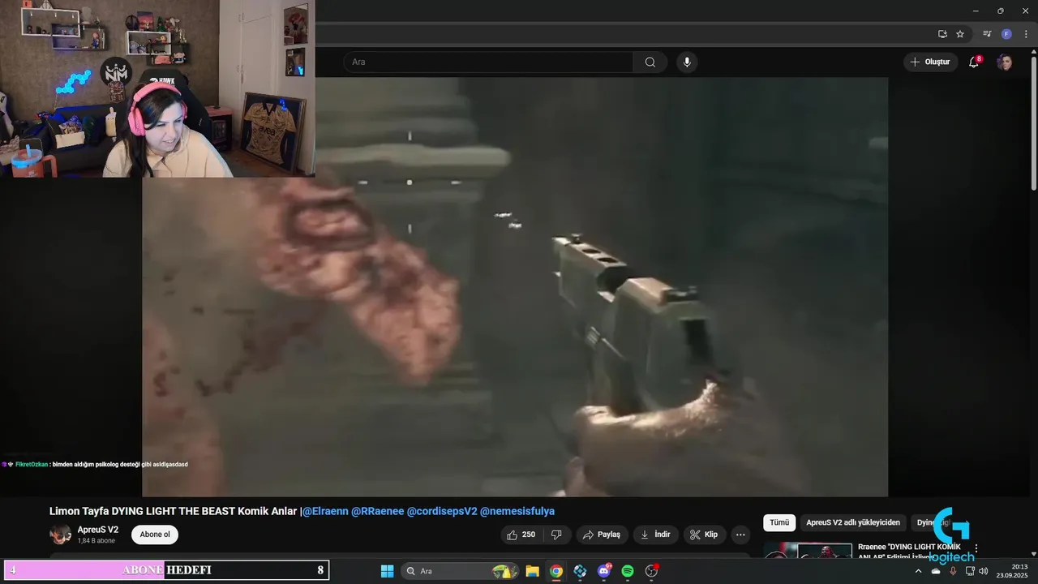Open the Oluştur create menu
The width and height of the screenshot is (1038, 584).
click(x=931, y=62)
